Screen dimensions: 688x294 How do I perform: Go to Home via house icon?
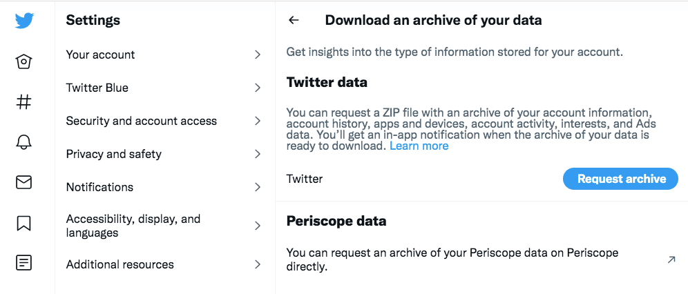click(23, 61)
